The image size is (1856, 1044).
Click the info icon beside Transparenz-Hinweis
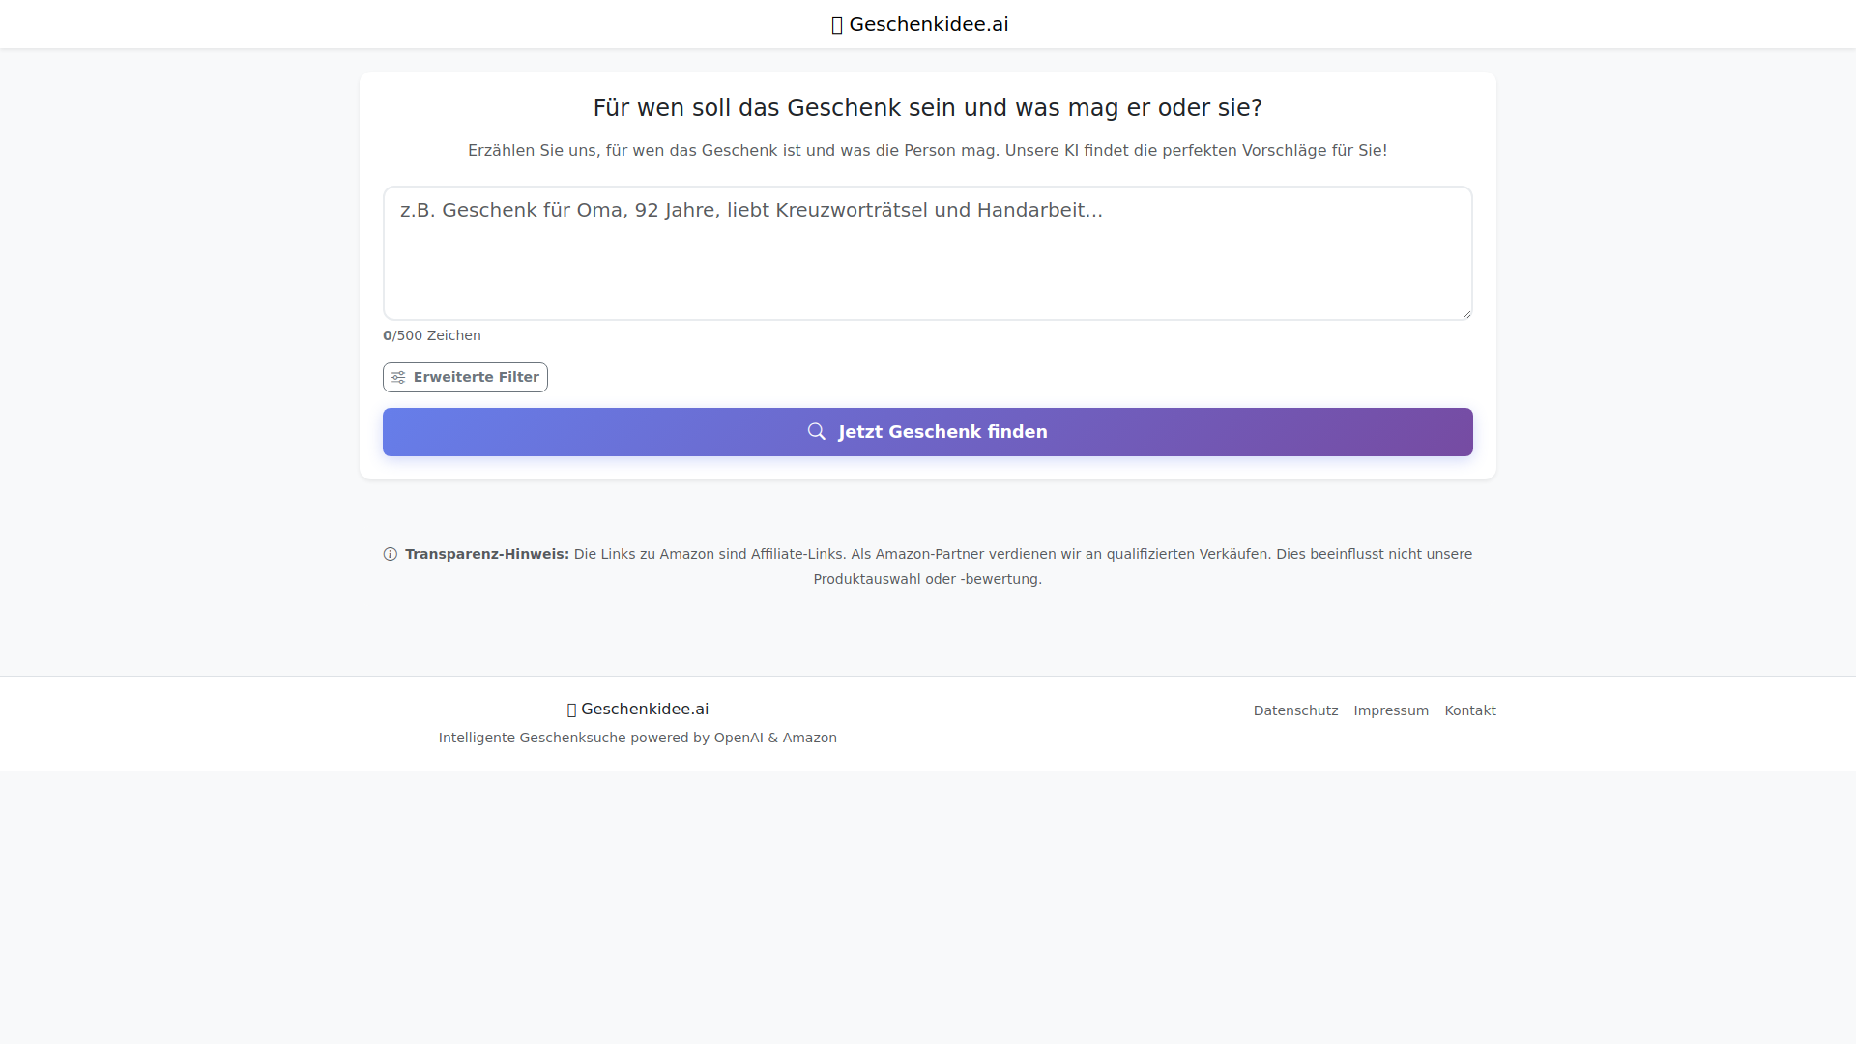[390, 554]
